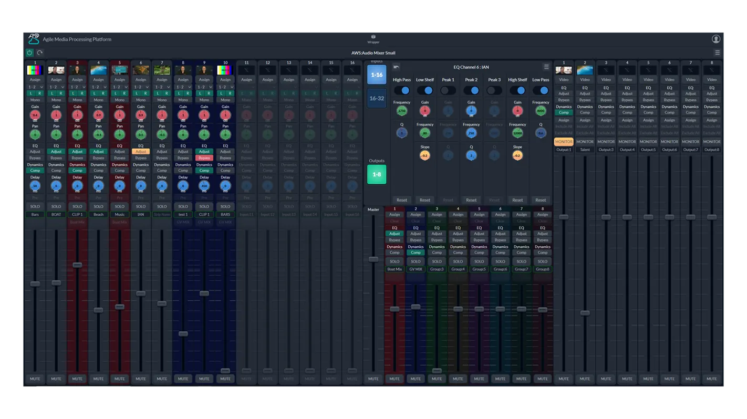Open the main hamburger menu at top right
747x419 pixels.
pos(717,53)
